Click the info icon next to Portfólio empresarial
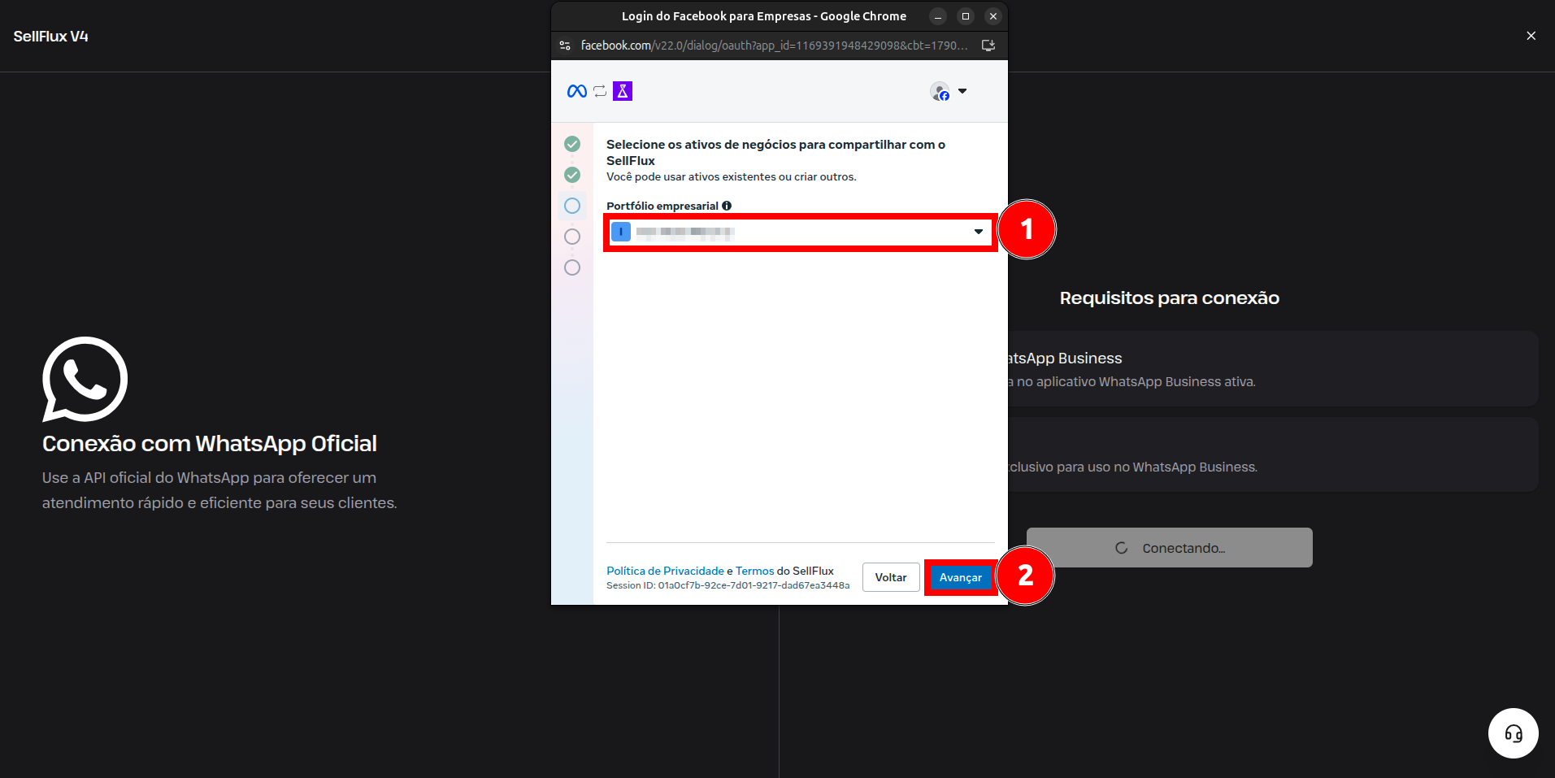The image size is (1555, 778). (727, 206)
